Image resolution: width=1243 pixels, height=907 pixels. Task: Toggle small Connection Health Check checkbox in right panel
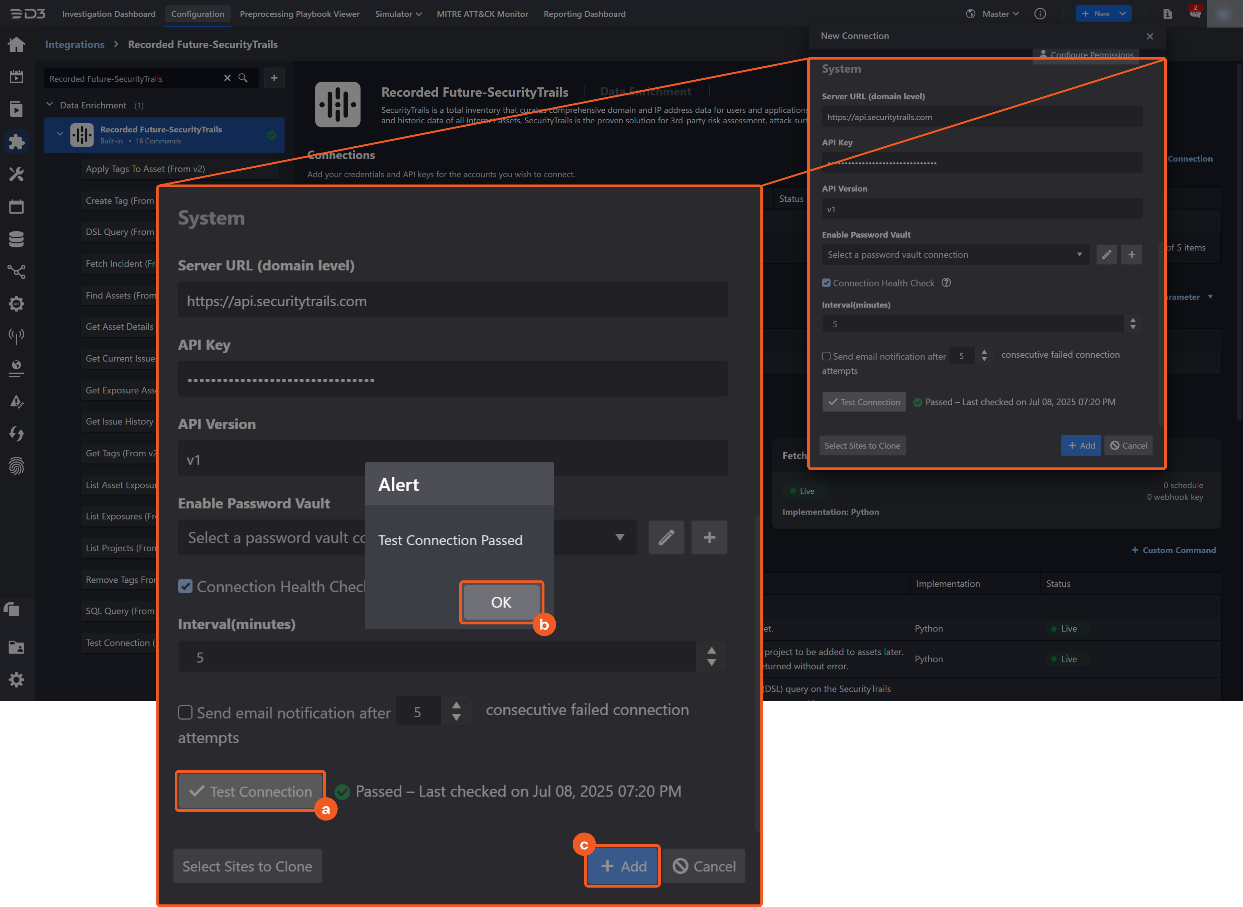826,283
